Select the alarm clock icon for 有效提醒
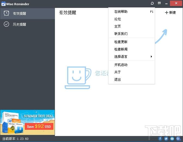 coord(6,13)
